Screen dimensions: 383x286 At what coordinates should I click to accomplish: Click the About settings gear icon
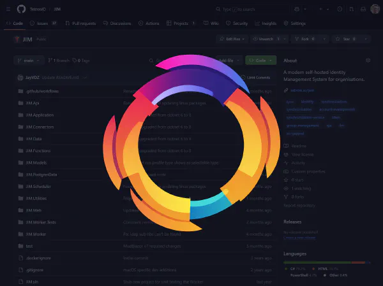coord(368,61)
